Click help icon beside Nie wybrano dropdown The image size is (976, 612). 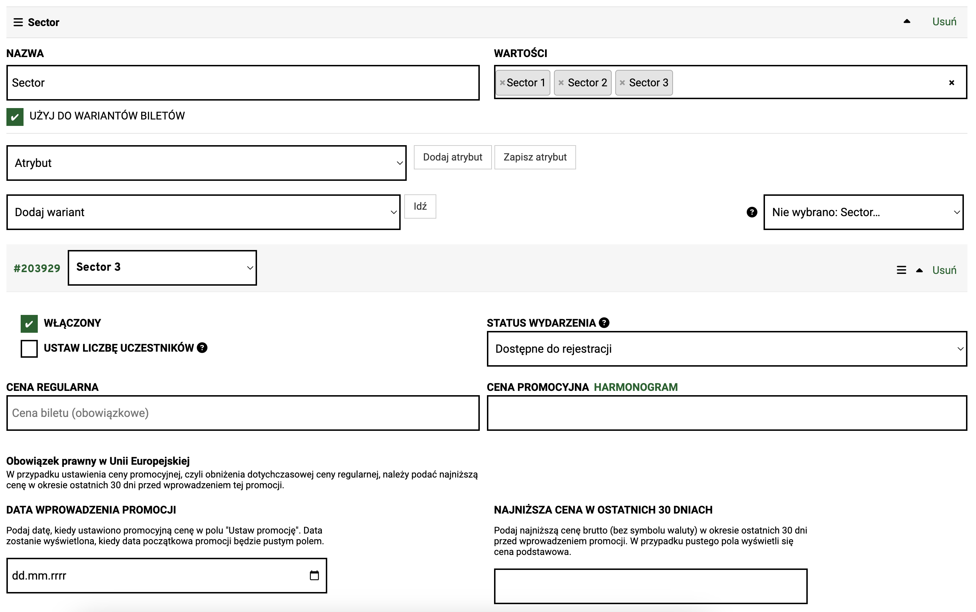coord(751,212)
